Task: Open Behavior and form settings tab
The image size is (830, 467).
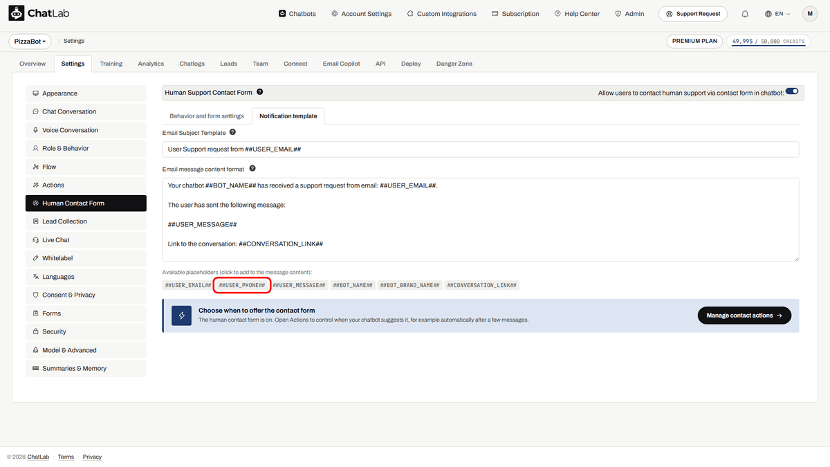Action: click(207, 116)
